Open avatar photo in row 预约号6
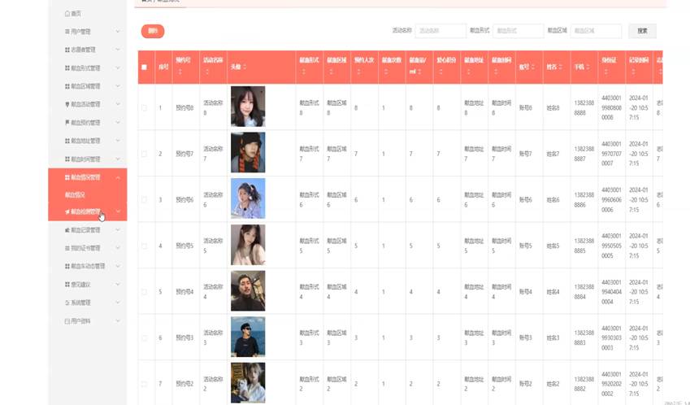 248,198
